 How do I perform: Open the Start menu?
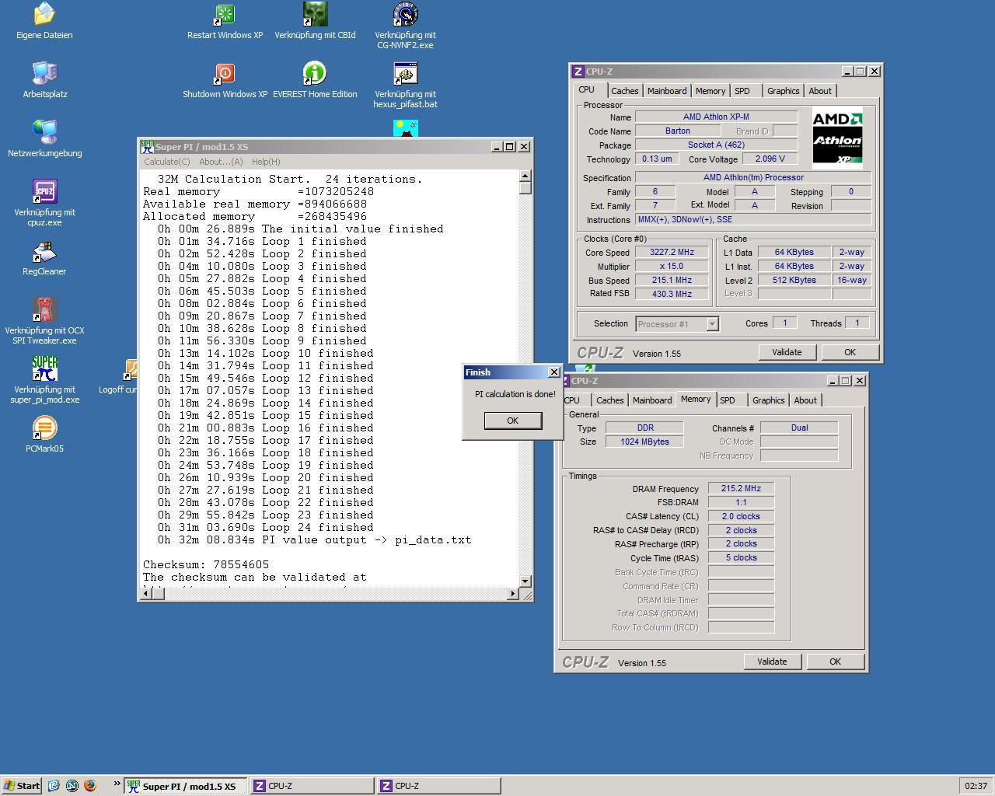pos(22,785)
